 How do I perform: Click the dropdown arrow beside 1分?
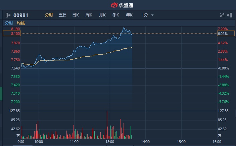152,15
